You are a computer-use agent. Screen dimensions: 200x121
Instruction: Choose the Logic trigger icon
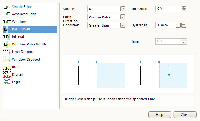[7, 82]
